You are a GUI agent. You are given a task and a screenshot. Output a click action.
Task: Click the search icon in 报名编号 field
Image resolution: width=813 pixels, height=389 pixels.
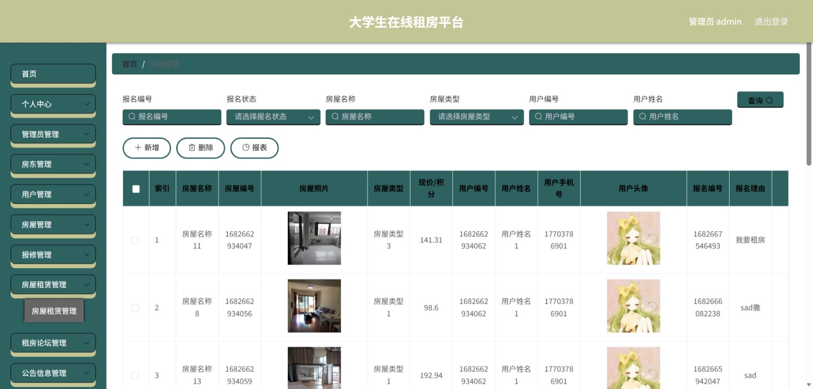tap(132, 117)
